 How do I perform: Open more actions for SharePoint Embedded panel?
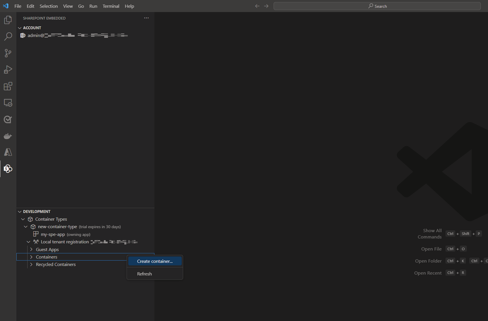tap(146, 18)
